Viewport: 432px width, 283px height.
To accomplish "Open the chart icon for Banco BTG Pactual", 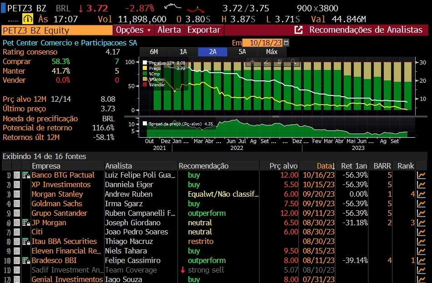I will [x=422, y=175].
